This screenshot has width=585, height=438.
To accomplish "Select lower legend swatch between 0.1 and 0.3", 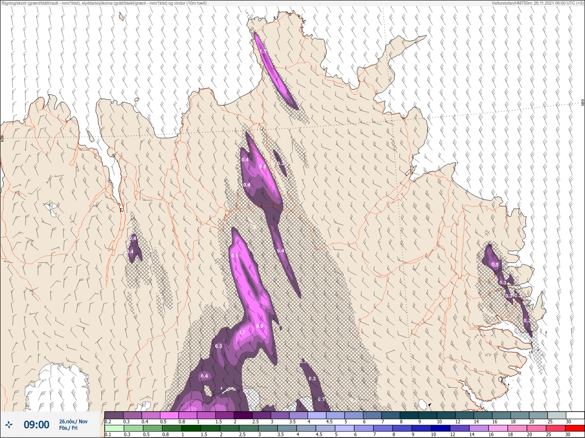I will pos(114,428).
